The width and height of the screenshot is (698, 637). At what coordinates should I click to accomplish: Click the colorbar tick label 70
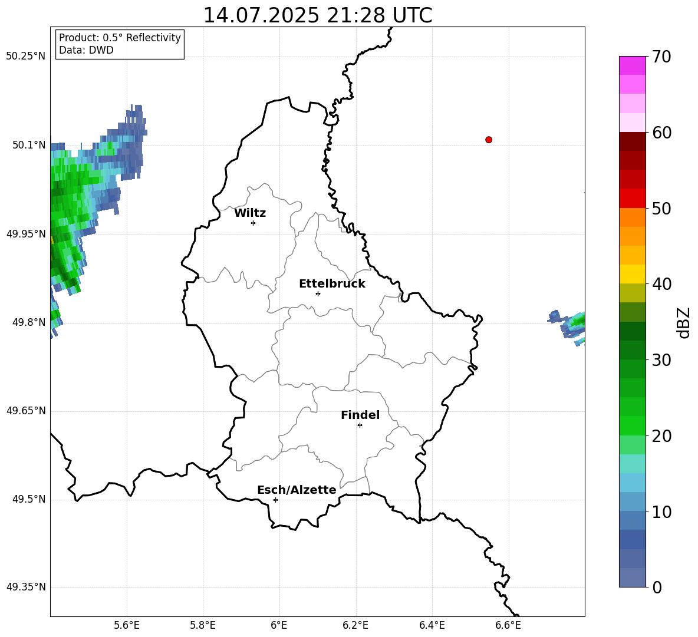coord(662,57)
